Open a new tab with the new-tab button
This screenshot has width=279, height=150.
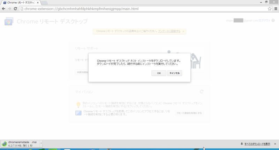[x=45, y=3]
